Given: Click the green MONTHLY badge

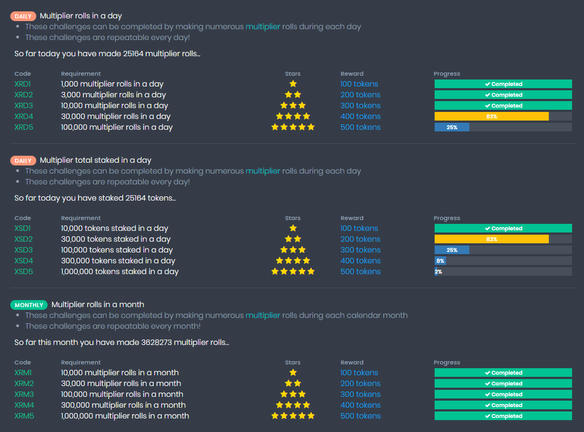Looking at the screenshot, I should (29, 305).
